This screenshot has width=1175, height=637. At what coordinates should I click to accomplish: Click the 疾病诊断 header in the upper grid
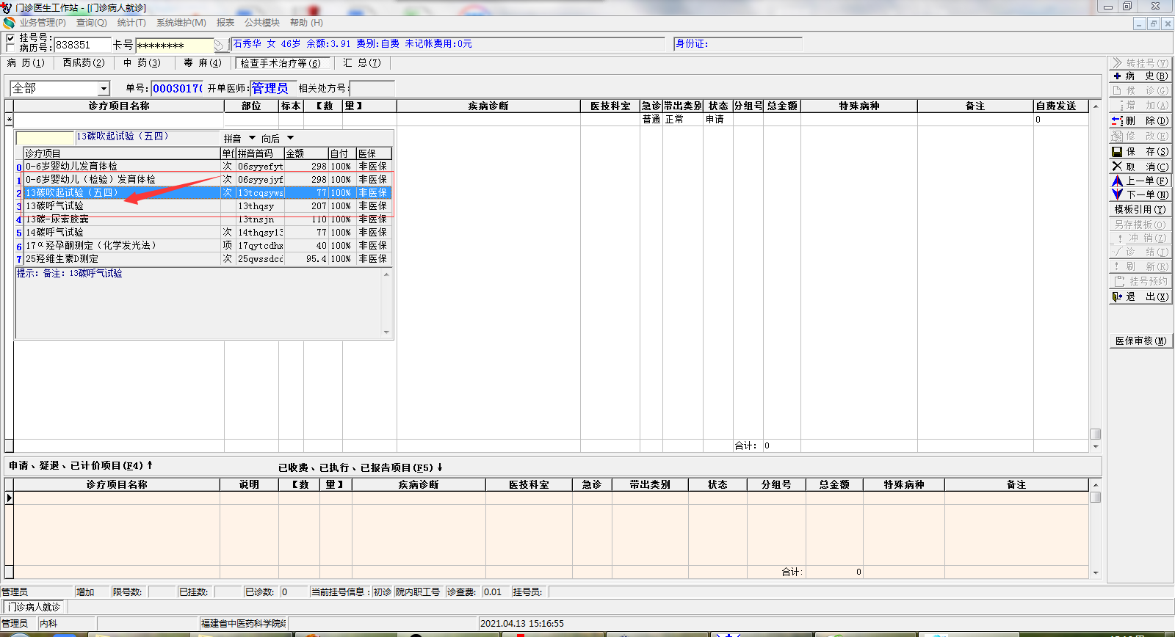[x=488, y=106]
